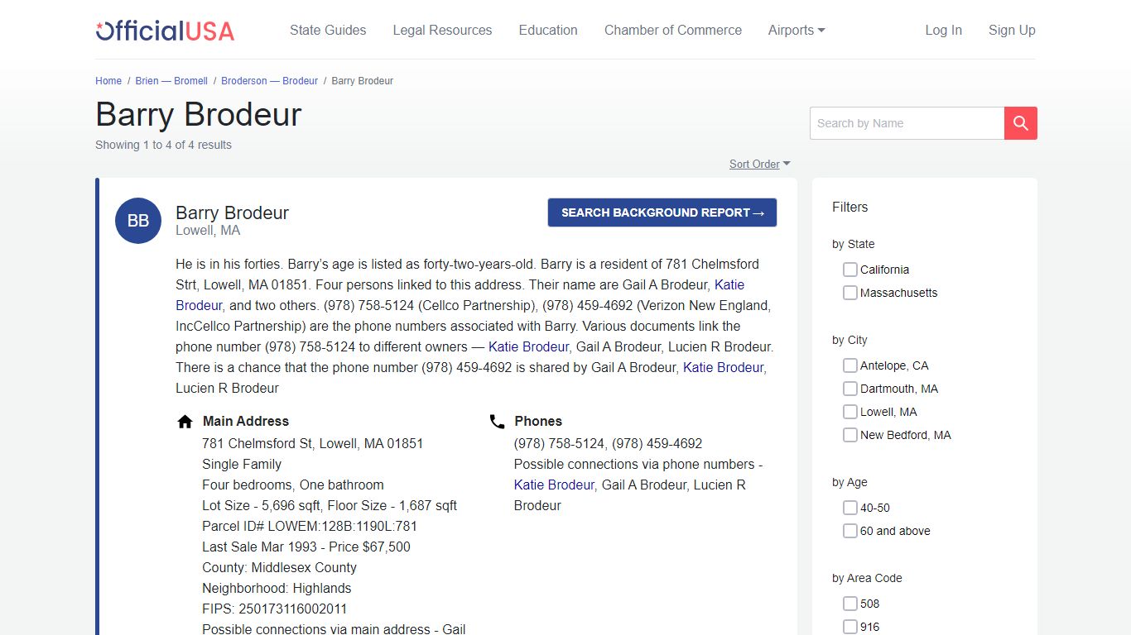Click the red search magnifier button
Screen dimensions: 1131x635
(1021, 123)
